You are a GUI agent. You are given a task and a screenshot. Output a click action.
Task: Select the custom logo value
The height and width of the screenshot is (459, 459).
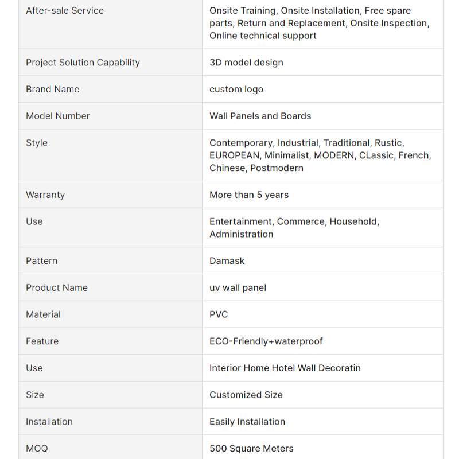pyautogui.click(x=236, y=90)
